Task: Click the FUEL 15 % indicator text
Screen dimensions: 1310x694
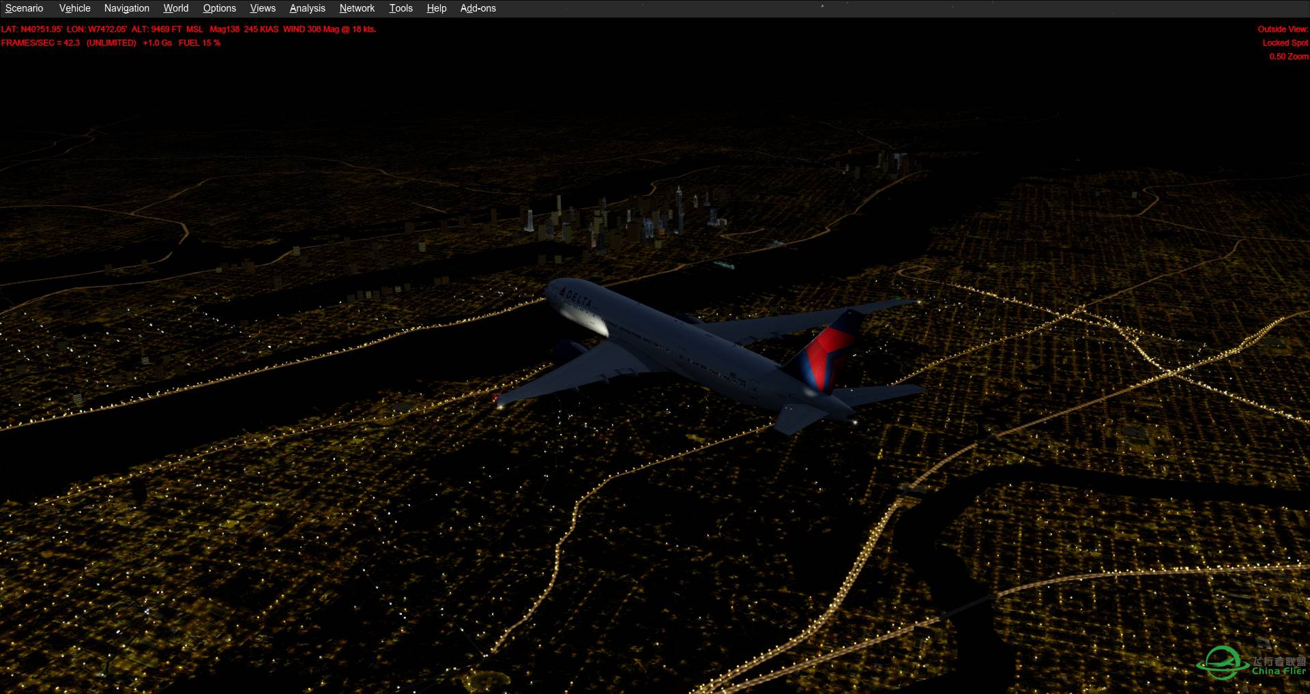Action: click(199, 42)
